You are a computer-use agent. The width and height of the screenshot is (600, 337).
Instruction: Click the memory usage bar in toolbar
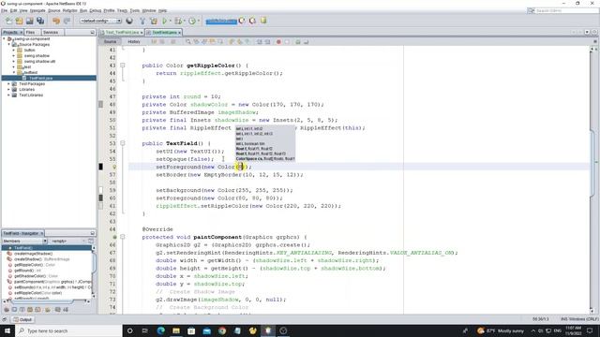[x=221, y=21]
